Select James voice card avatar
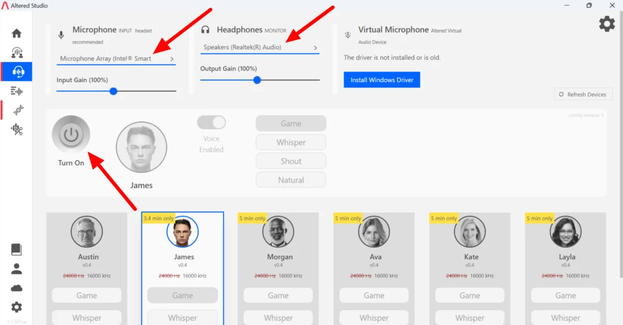This screenshot has height=325, width=623. 183,232
